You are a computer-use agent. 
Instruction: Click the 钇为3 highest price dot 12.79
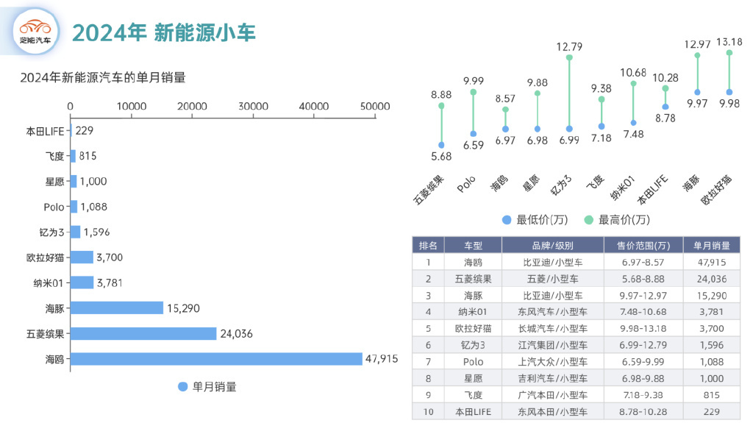pyautogui.click(x=569, y=57)
